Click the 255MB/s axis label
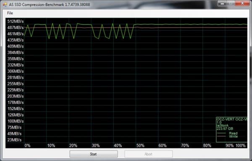Image resolution: width=252 pixels, height=161 pixels. click(16, 84)
